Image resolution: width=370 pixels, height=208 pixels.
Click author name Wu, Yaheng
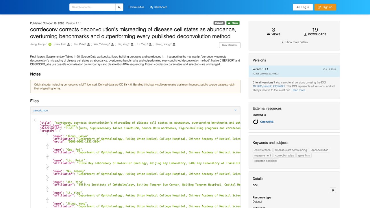coord(101,44)
